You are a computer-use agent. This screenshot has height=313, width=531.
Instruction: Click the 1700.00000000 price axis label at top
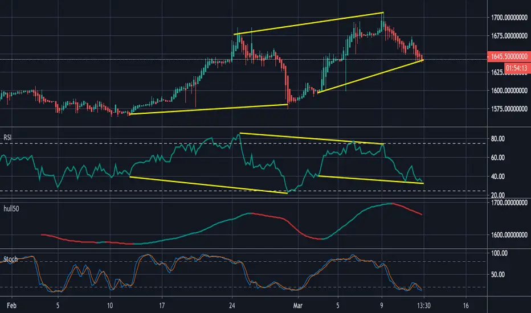point(509,17)
